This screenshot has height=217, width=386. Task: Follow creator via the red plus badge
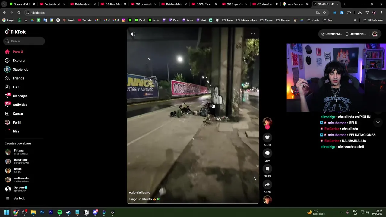(267, 127)
